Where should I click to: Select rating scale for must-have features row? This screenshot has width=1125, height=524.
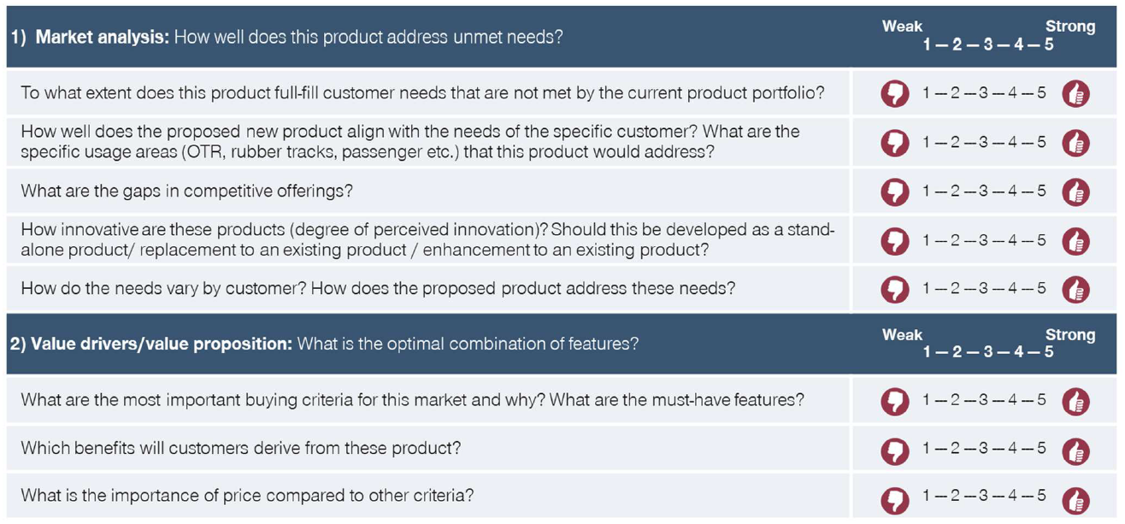tap(984, 399)
